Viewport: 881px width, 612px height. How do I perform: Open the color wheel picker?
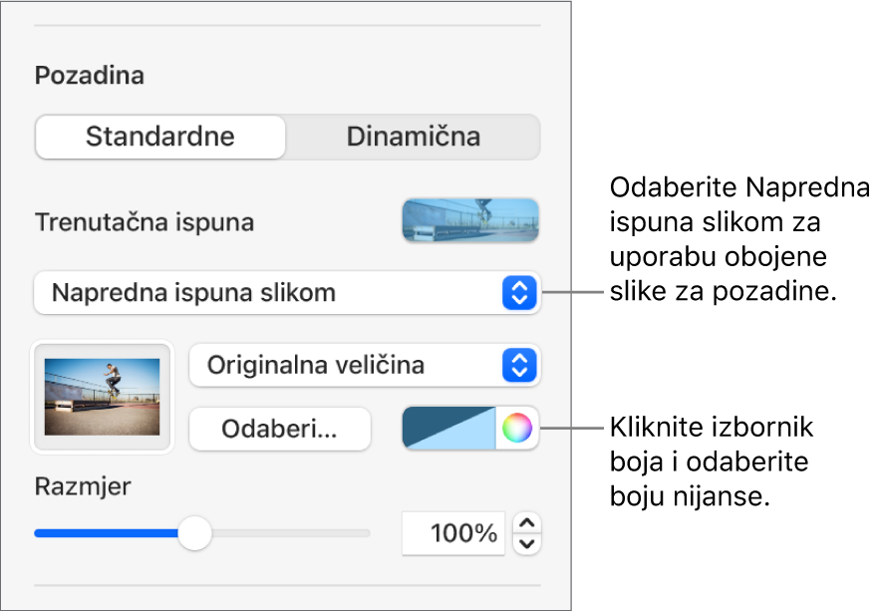pyautogui.click(x=516, y=429)
